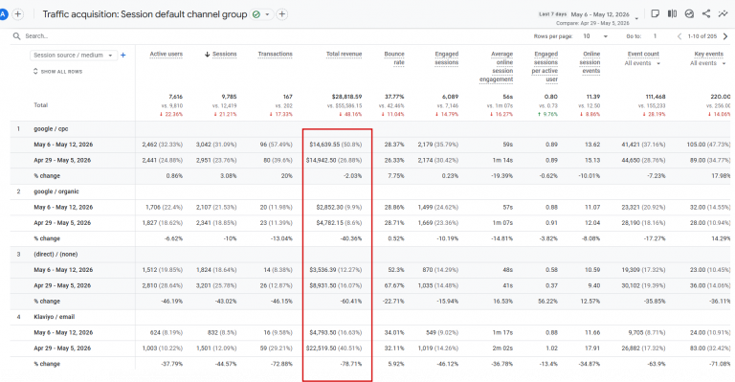Expand the table with SHOW ALL ROWS
Image resolution: width=735 pixels, height=382 pixels.
(x=57, y=72)
